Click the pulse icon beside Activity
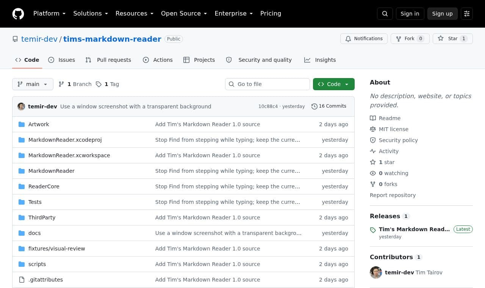Viewport: 485px width, 288px height. [x=373, y=151]
